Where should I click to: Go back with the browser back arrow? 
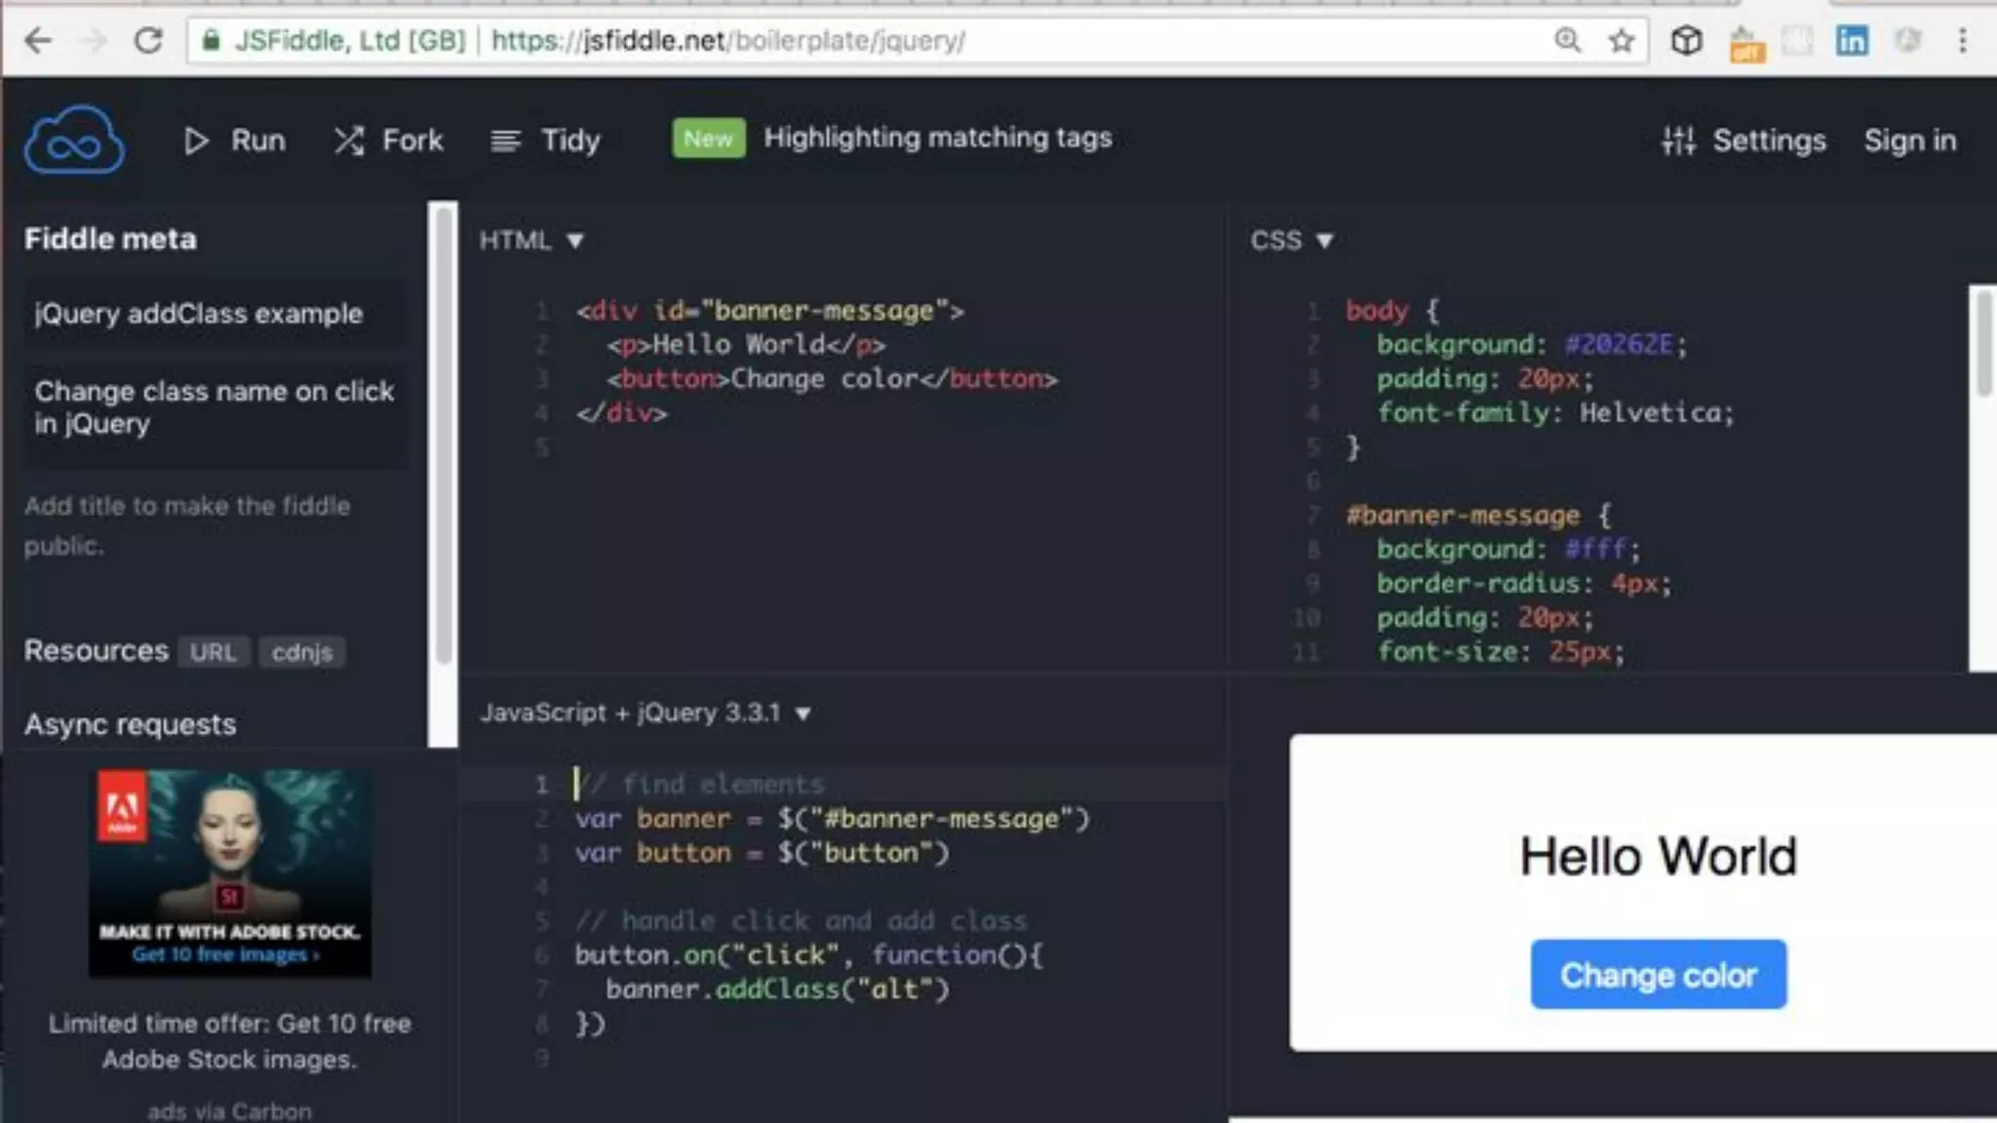point(38,41)
